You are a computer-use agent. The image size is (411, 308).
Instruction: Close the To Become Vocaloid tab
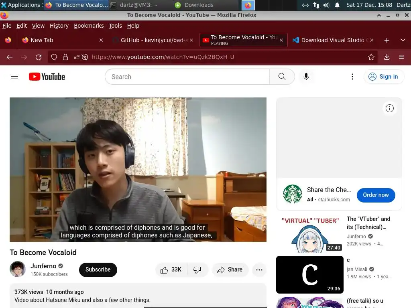pyautogui.click(x=281, y=40)
